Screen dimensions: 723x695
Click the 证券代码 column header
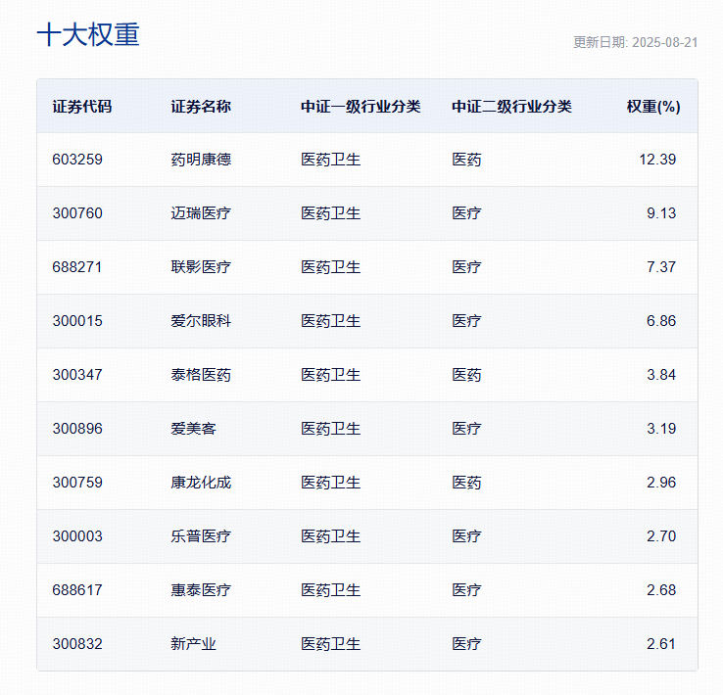pos(82,107)
